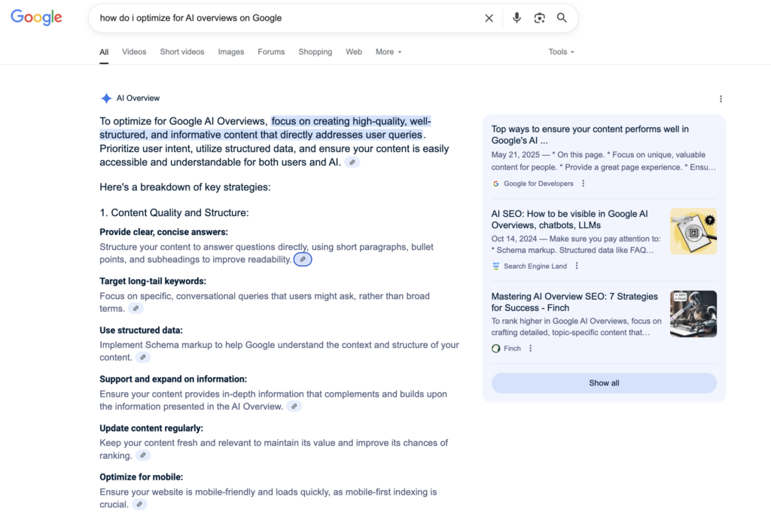Switch to the Forums tab
The image size is (771, 515).
(x=271, y=52)
